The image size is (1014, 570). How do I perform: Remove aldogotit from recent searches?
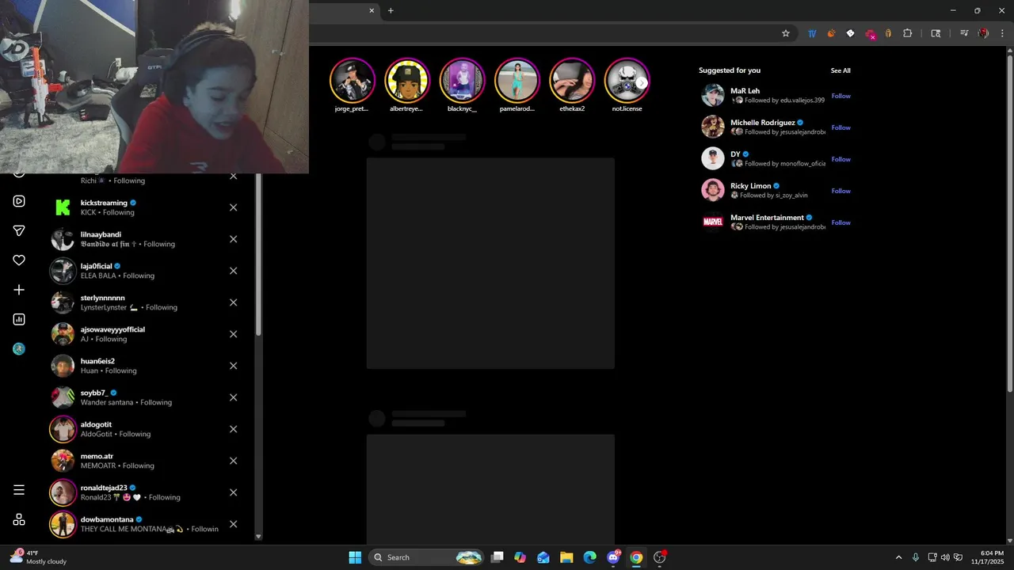point(233,429)
